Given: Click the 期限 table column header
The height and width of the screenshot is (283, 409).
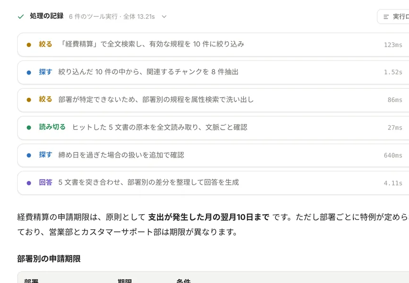Looking at the screenshot, I should pyautogui.click(x=125, y=281).
